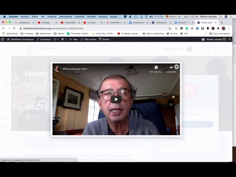The width and height of the screenshot is (236, 177).
Task: Click the Bluetooth icon in menu bar
Action: click(x=142, y=17)
